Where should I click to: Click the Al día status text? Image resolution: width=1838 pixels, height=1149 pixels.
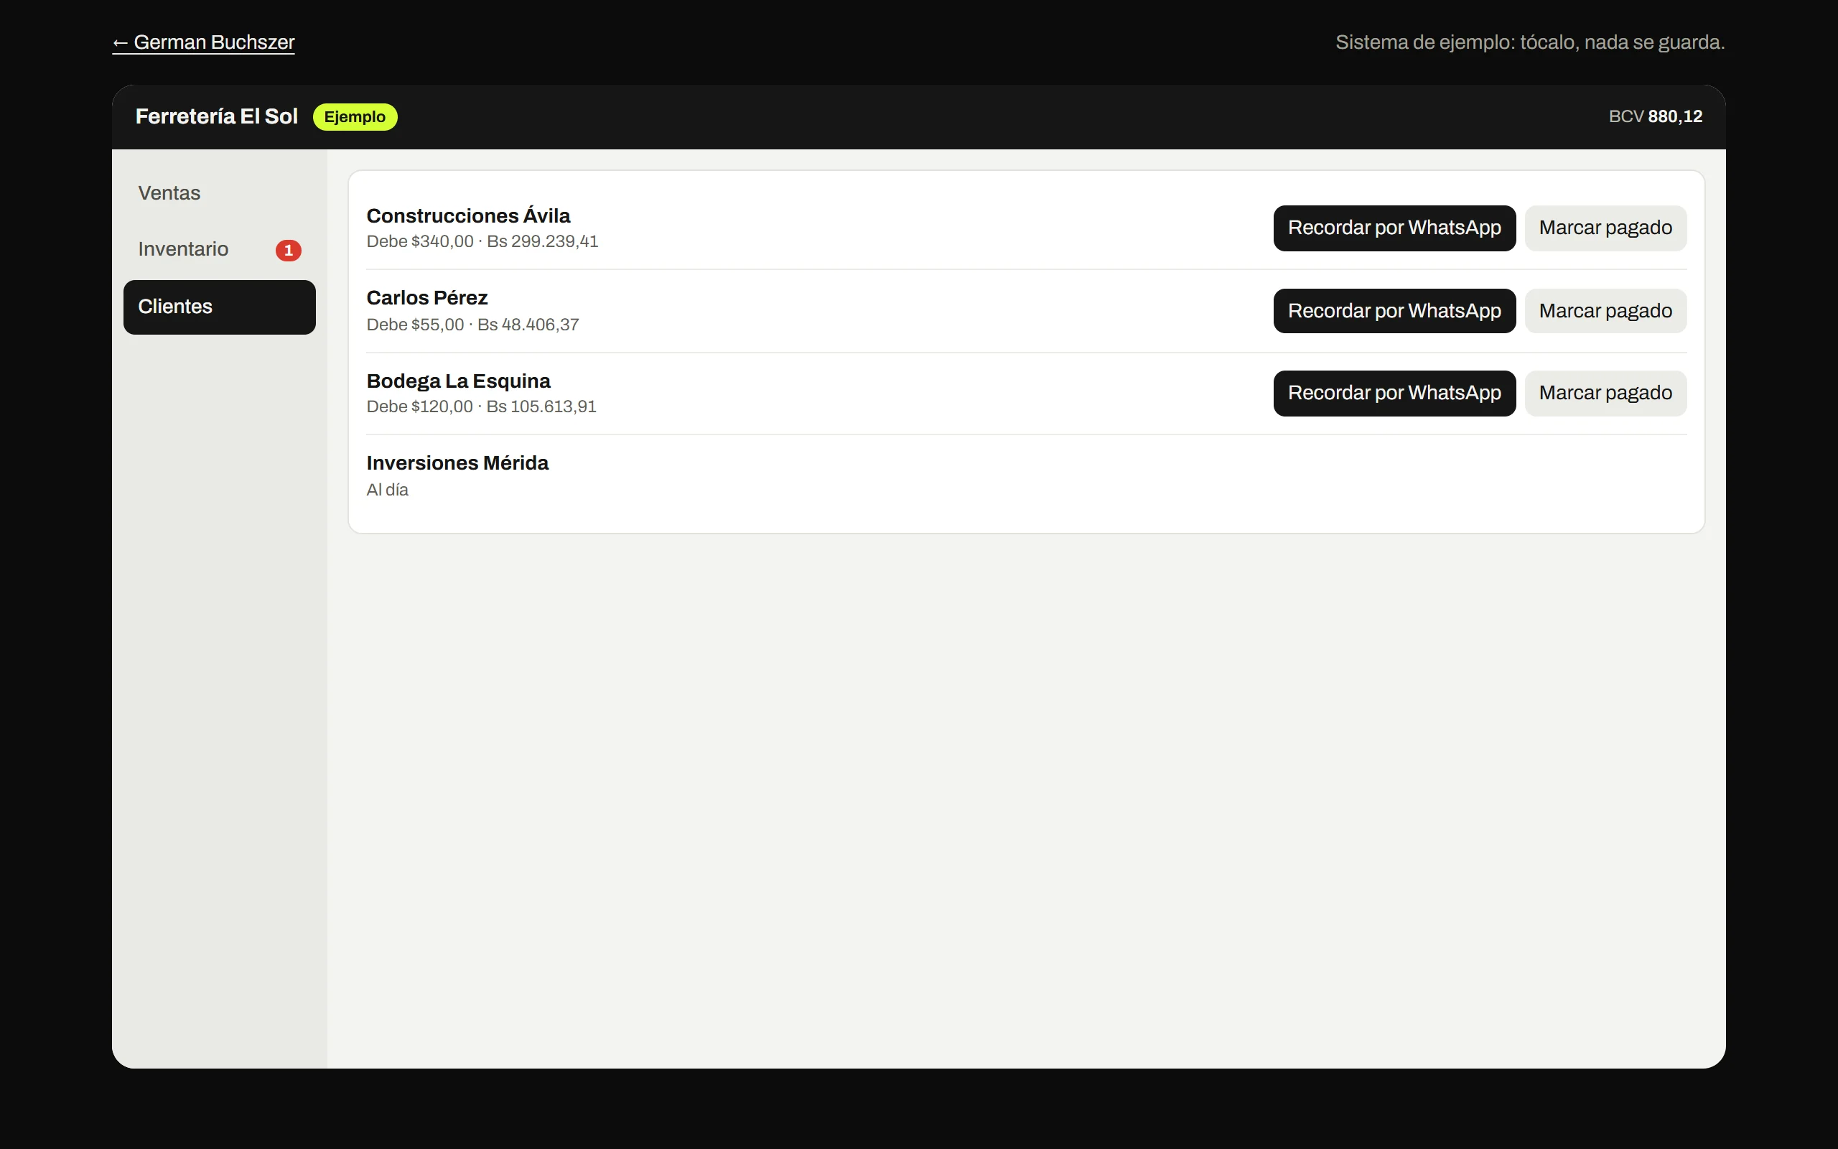pos(388,490)
